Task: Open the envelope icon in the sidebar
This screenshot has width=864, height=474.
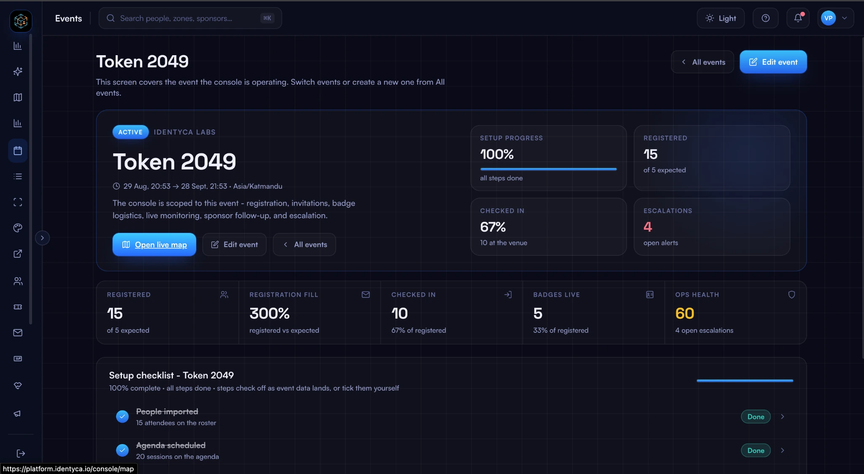Action: 18,333
